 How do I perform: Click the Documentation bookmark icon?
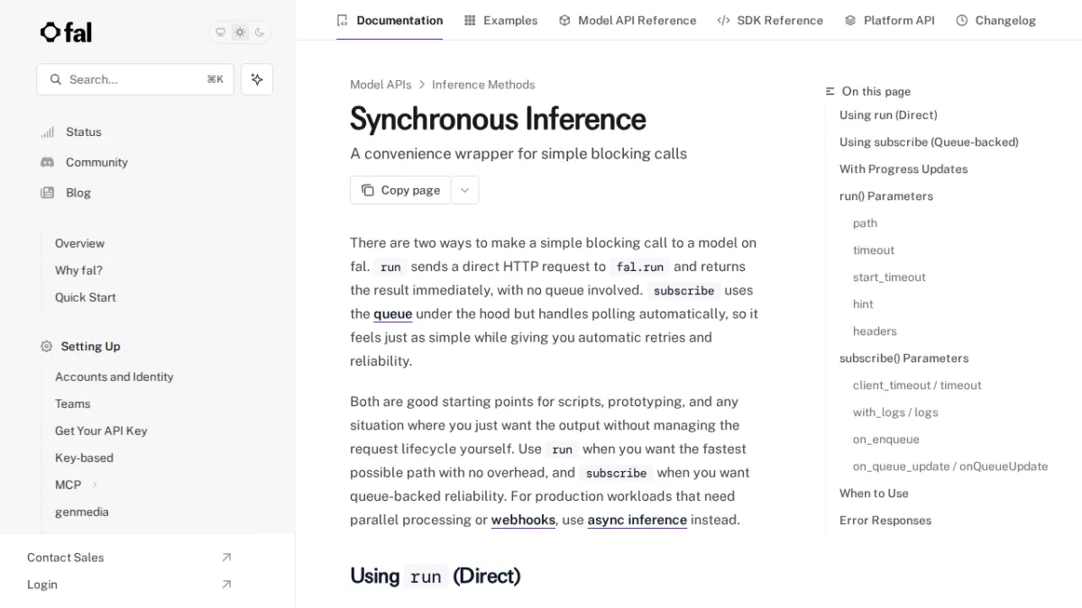coord(342,20)
